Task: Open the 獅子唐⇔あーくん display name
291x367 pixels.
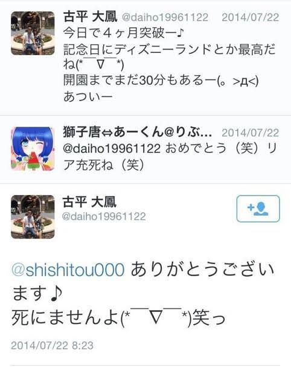Action: click(x=138, y=132)
